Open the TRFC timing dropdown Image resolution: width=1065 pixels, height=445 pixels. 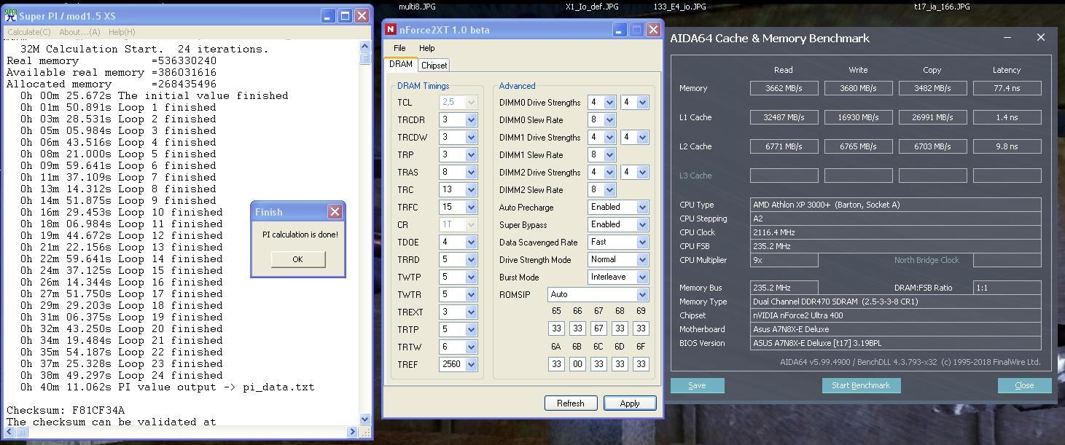click(471, 208)
